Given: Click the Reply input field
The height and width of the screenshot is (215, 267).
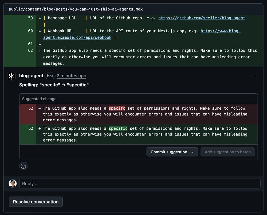Looking at the screenshot, I should [139, 184].
